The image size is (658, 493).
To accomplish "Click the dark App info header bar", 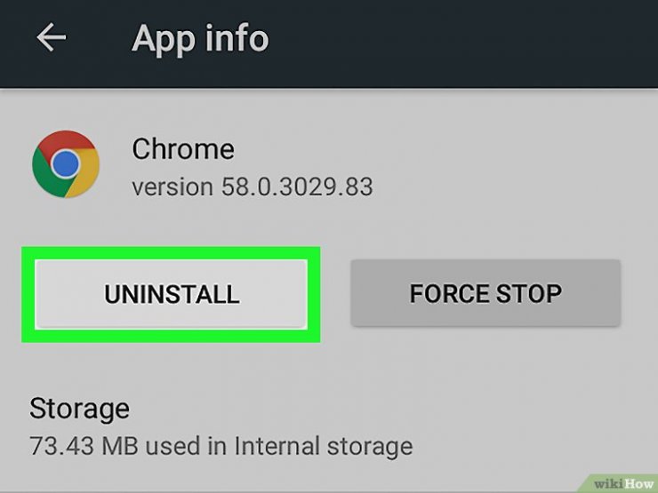I will pyautogui.click(x=329, y=44).
